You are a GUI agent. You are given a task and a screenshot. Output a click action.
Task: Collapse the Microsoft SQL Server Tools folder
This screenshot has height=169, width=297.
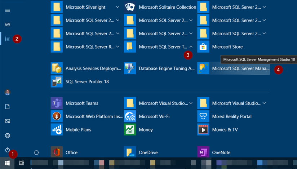pyautogui.click(x=191, y=47)
